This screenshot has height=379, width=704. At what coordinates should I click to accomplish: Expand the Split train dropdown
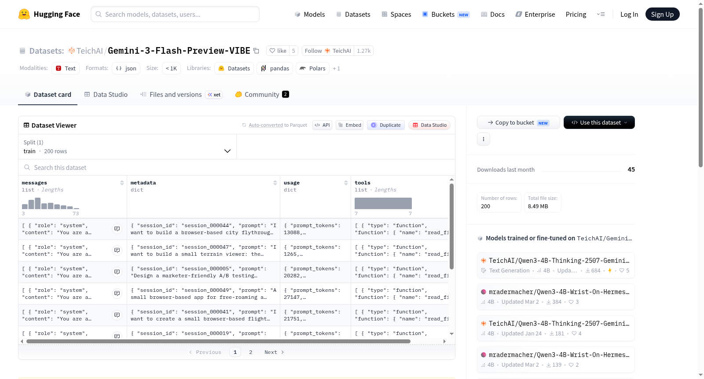[127, 147]
